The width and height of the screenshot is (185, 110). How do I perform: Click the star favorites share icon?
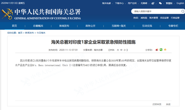click(x=165, y=50)
